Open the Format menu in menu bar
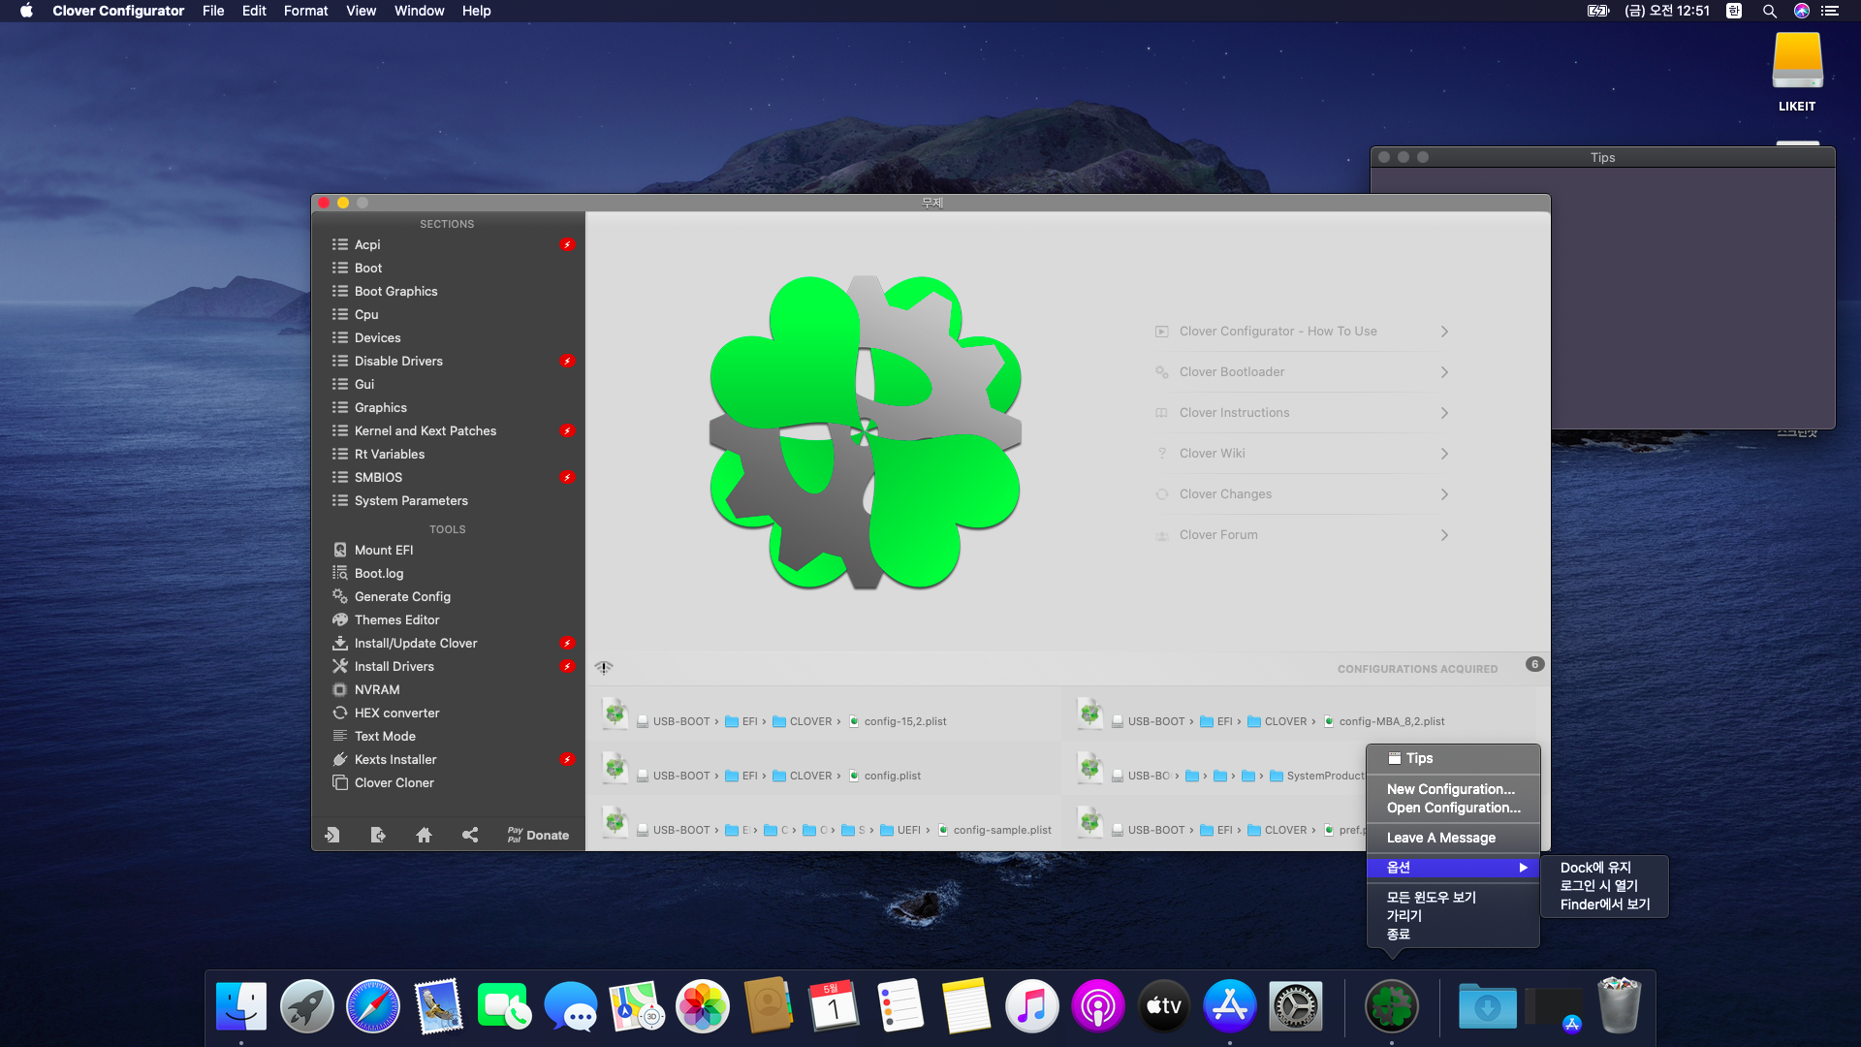 305,11
